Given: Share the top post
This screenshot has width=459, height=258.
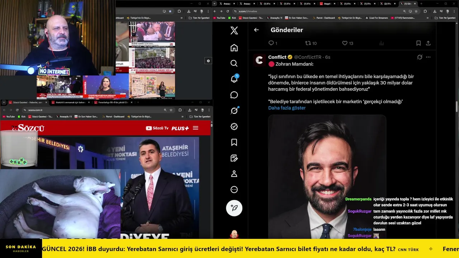Looking at the screenshot, I should (428, 43).
